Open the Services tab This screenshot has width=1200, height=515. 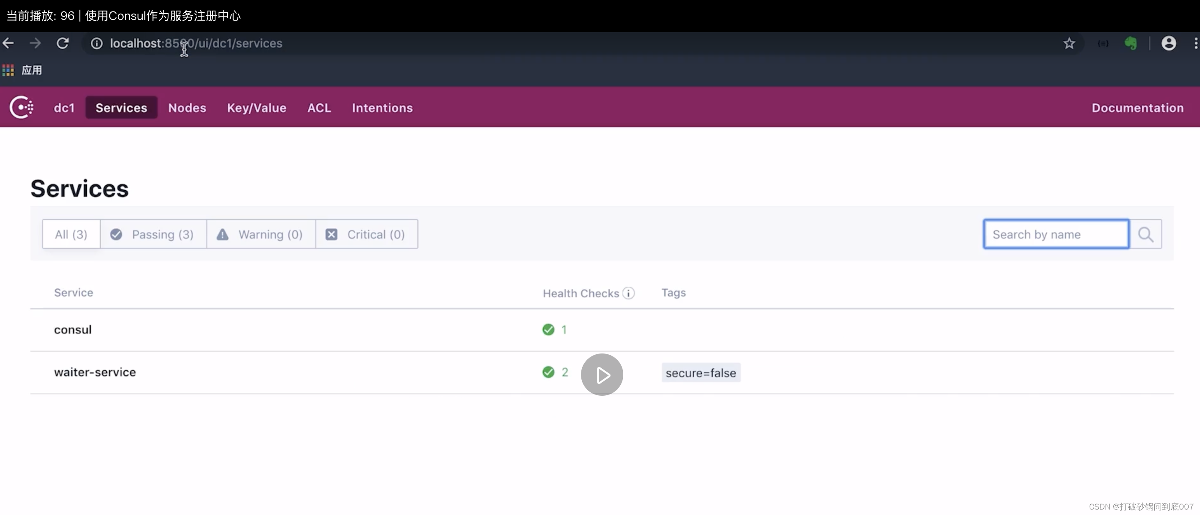(121, 107)
